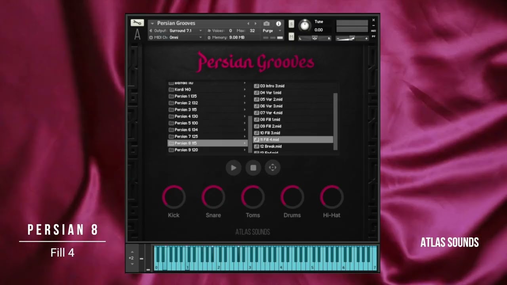Open the instrument name dropdown arrow
This screenshot has height=285, width=507.
152,24
